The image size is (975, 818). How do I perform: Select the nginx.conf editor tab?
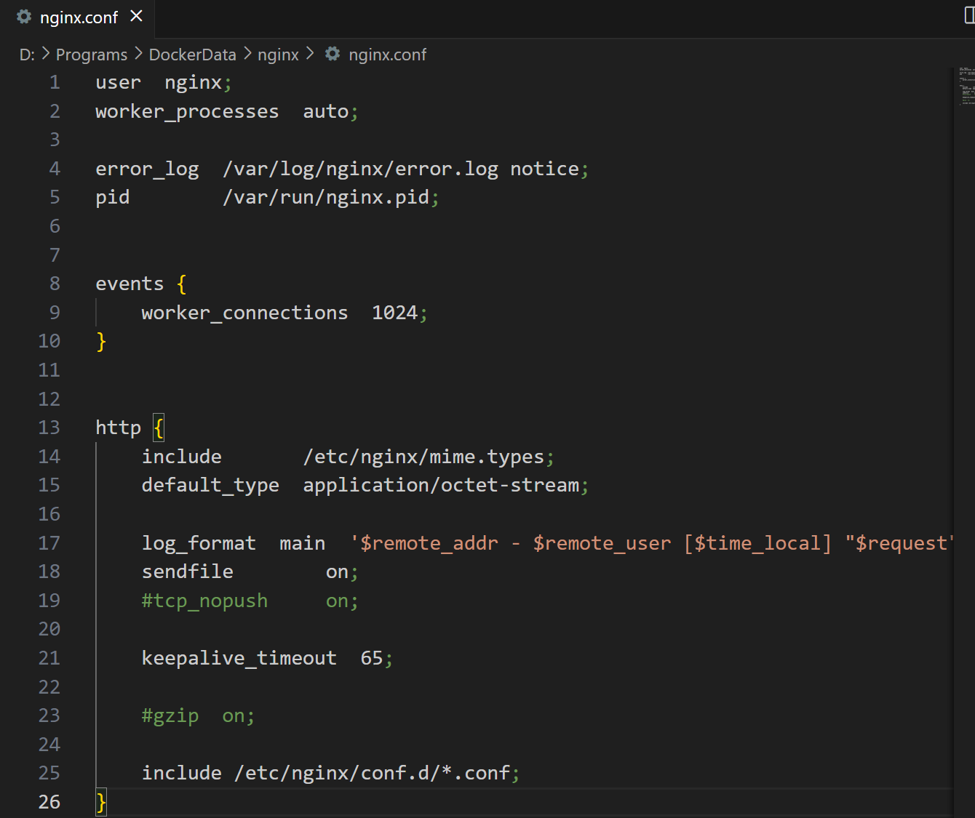(x=77, y=17)
